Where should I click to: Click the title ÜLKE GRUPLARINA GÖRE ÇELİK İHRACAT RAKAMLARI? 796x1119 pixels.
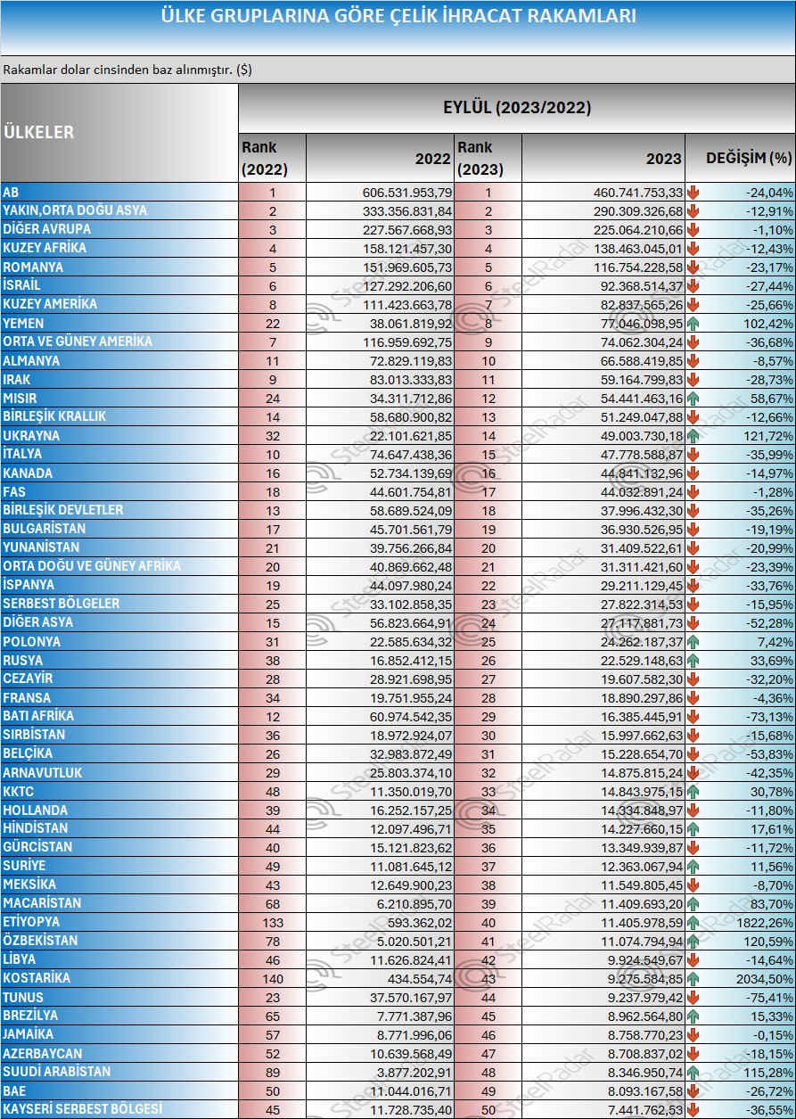pyautogui.click(x=398, y=17)
